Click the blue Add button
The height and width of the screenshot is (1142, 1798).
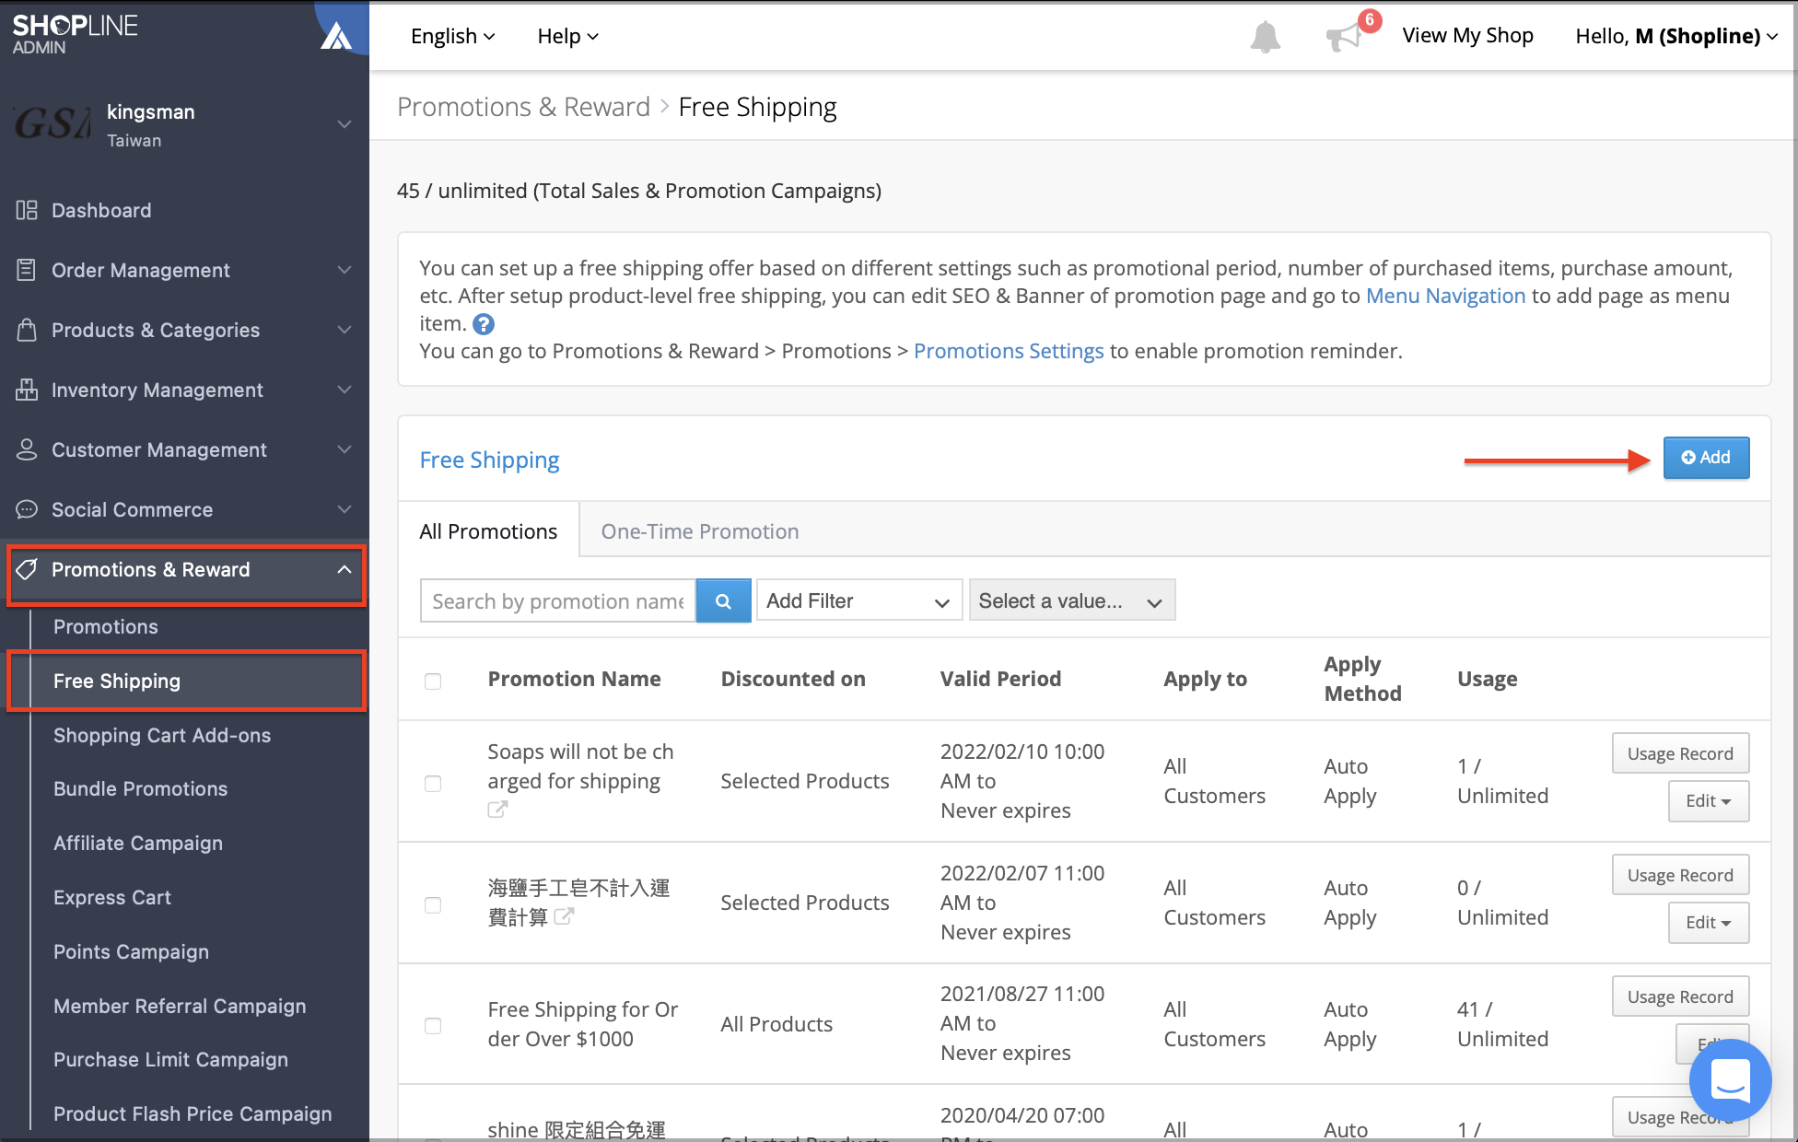click(1706, 458)
